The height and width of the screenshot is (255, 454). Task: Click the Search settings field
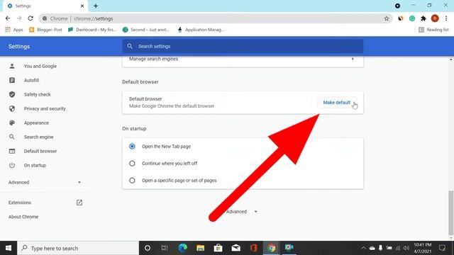tap(243, 46)
